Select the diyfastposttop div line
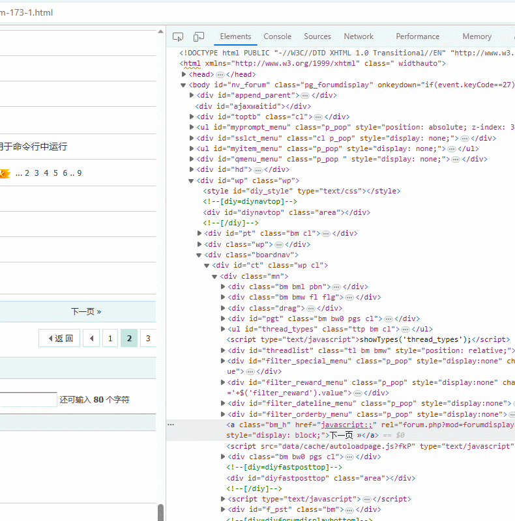515x521 pixels. coord(321,478)
